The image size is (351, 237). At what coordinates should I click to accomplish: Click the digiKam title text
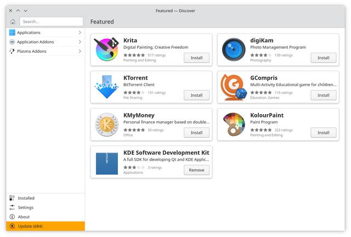click(x=262, y=40)
